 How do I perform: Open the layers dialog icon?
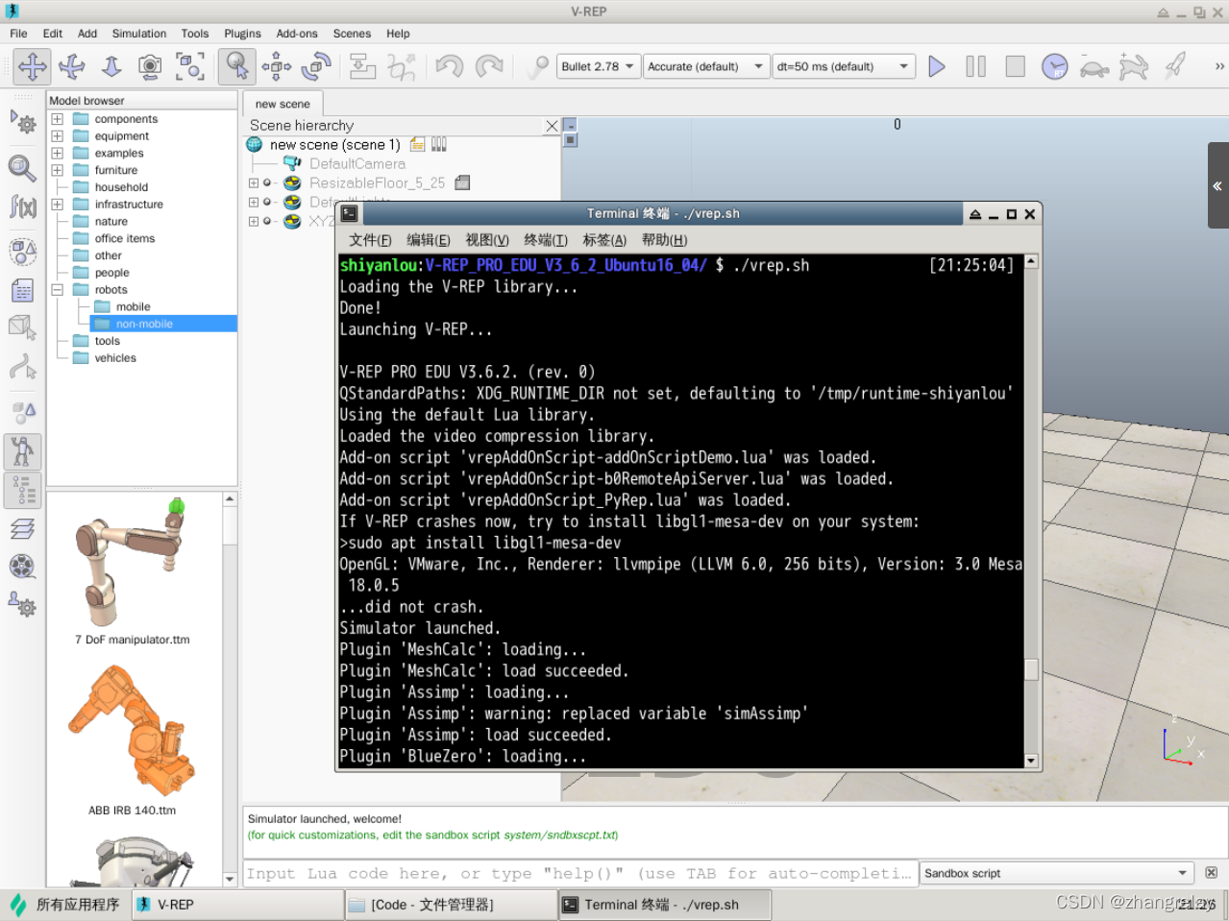[23, 528]
